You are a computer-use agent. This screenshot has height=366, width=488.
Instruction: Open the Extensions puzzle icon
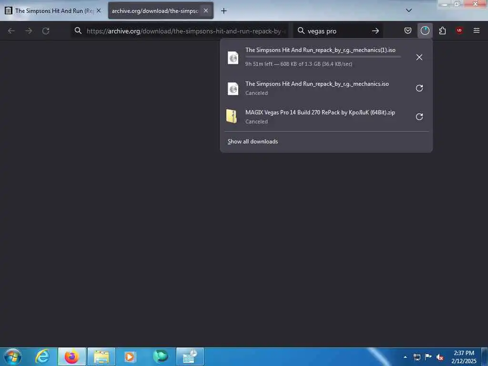pos(442,30)
